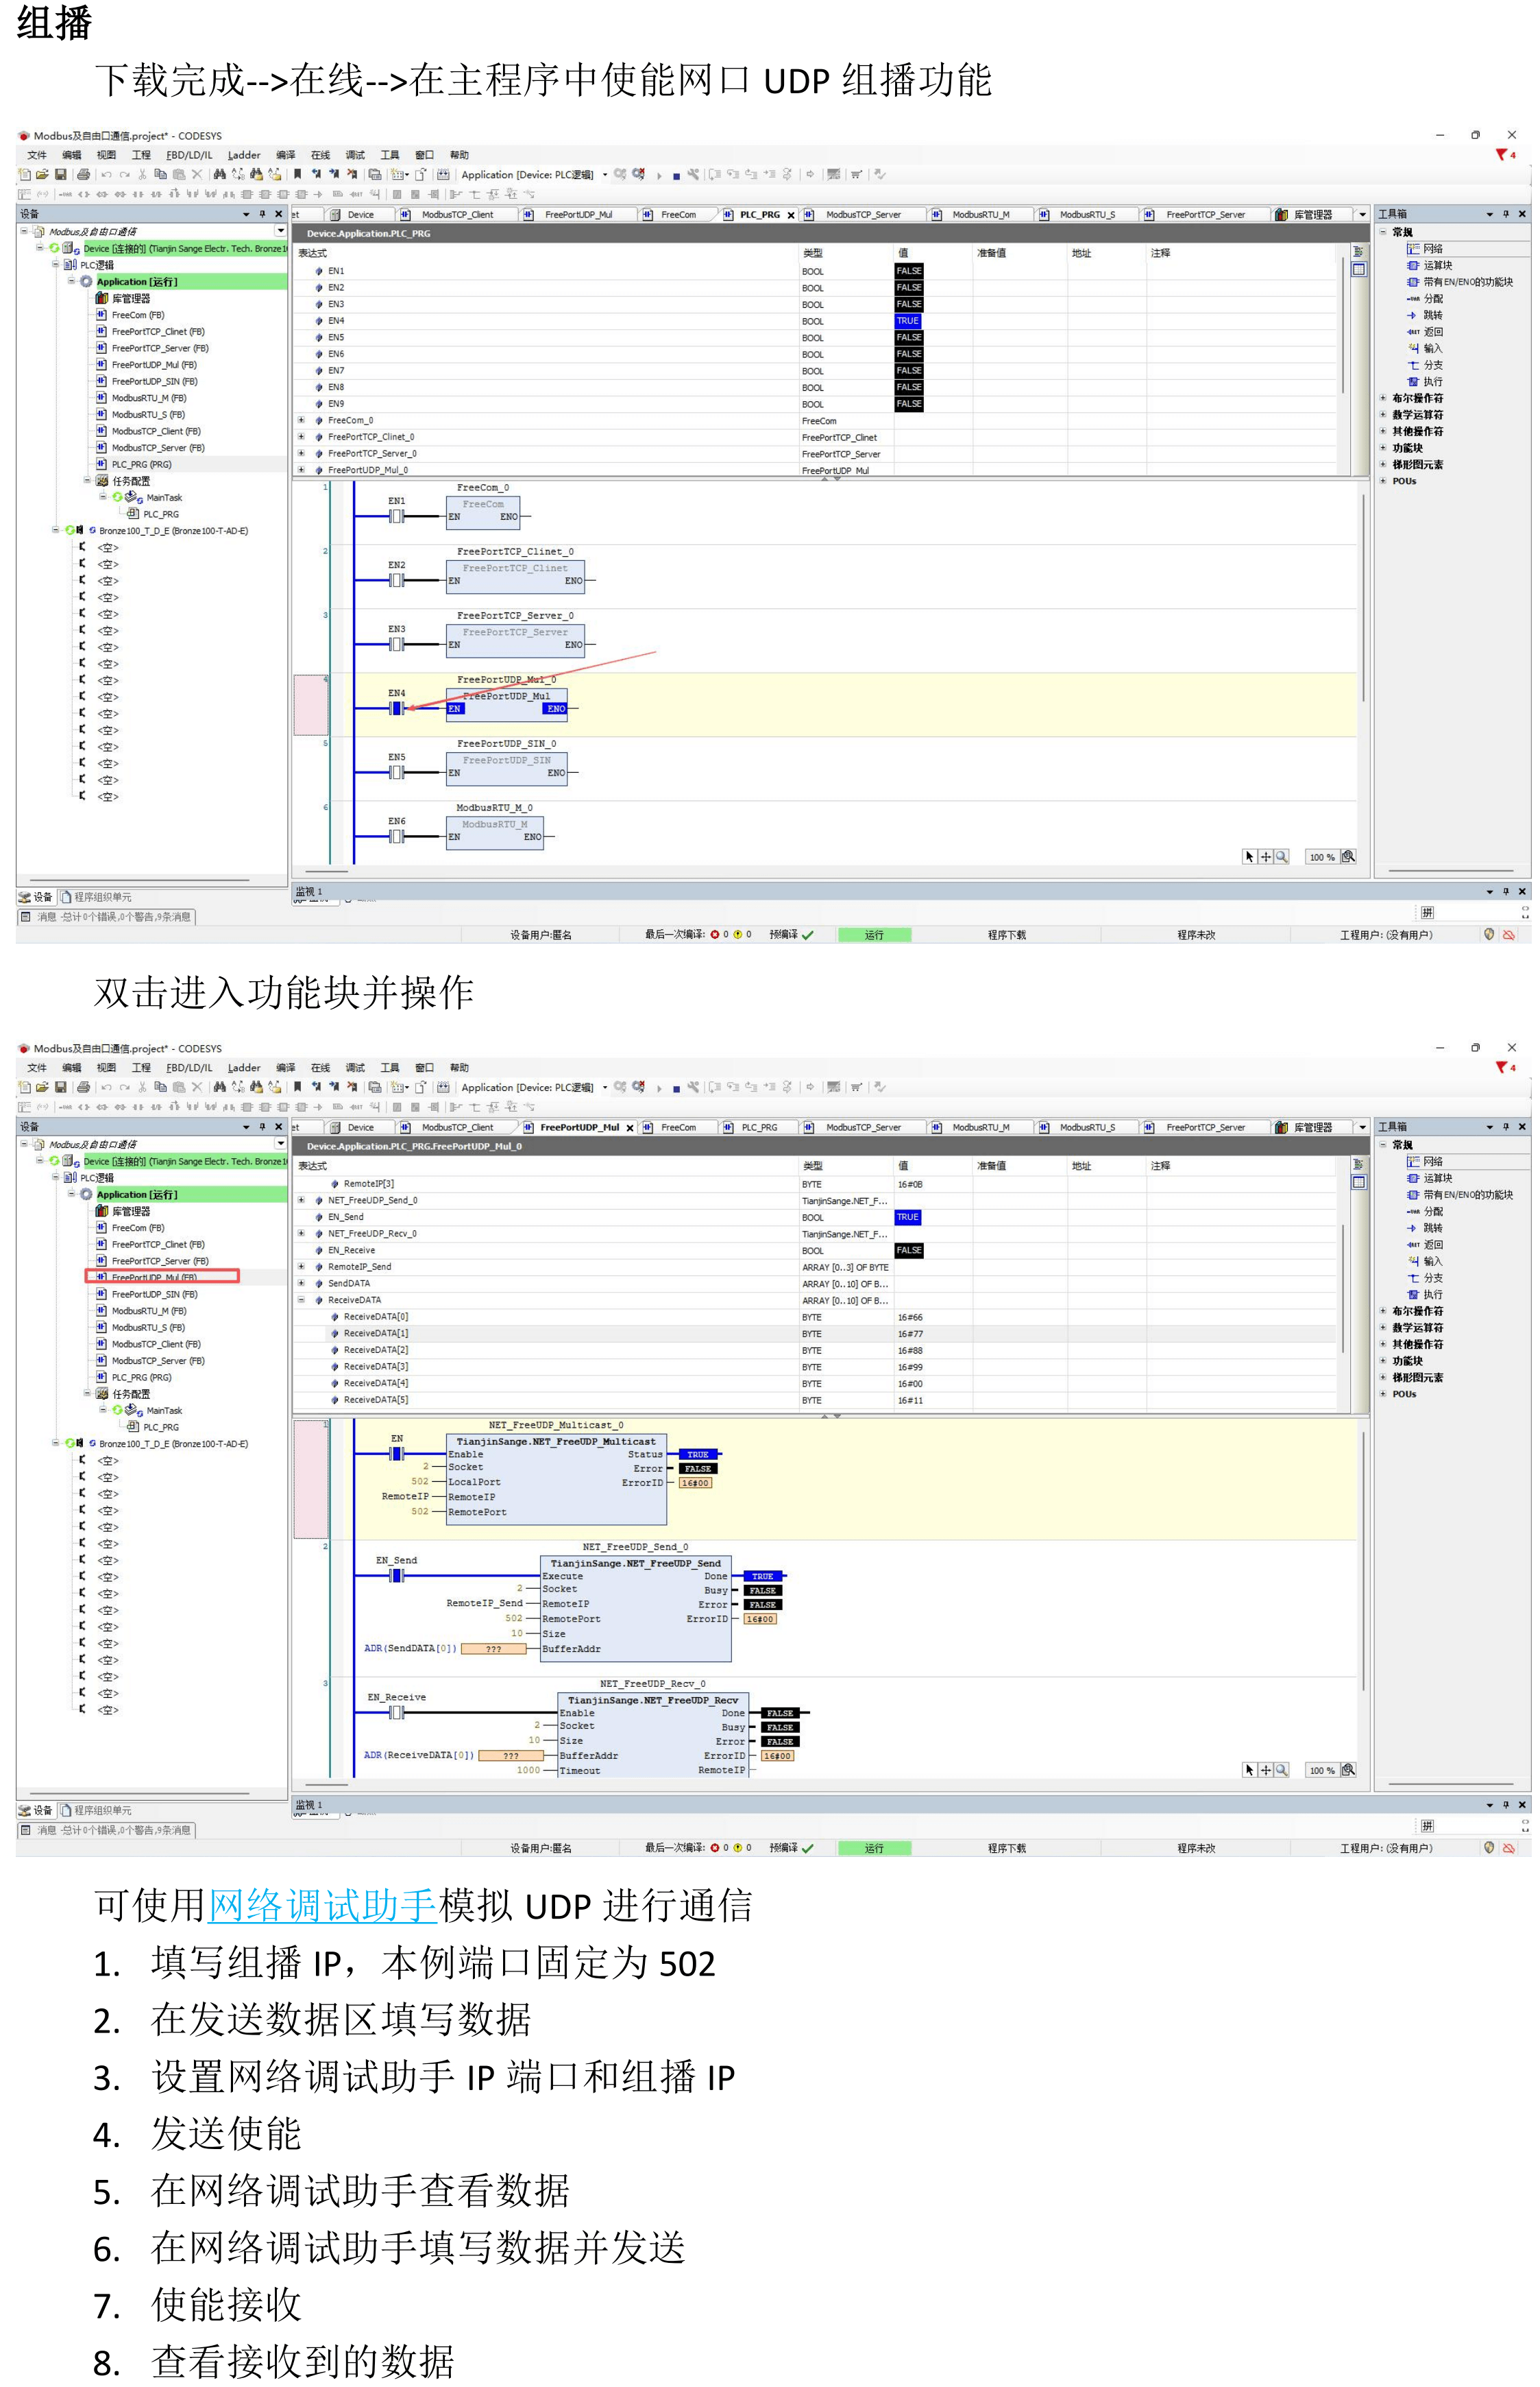Viewport: 1540px width, 2387px height.
Task: Click Start triangle in lower CODESYS toolbar
Action: tap(659, 1088)
